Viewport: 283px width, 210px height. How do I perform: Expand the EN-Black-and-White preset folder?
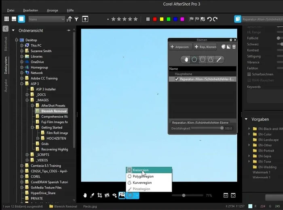coord(249,129)
